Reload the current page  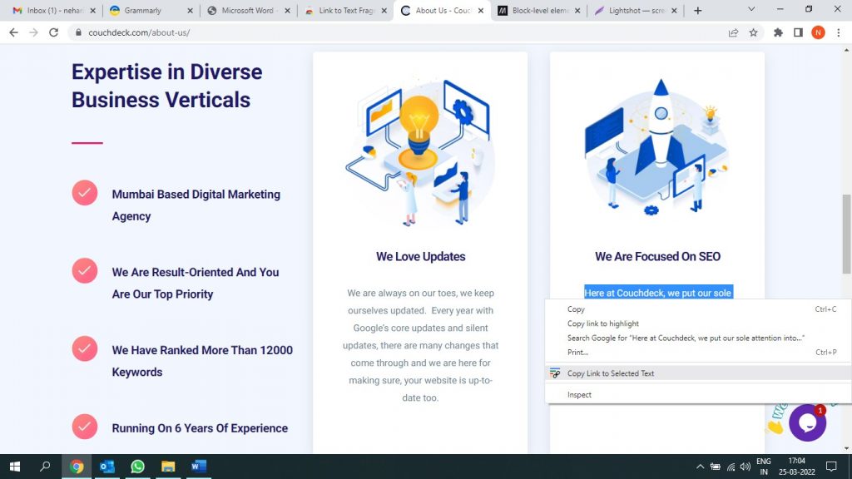pyautogui.click(x=53, y=32)
